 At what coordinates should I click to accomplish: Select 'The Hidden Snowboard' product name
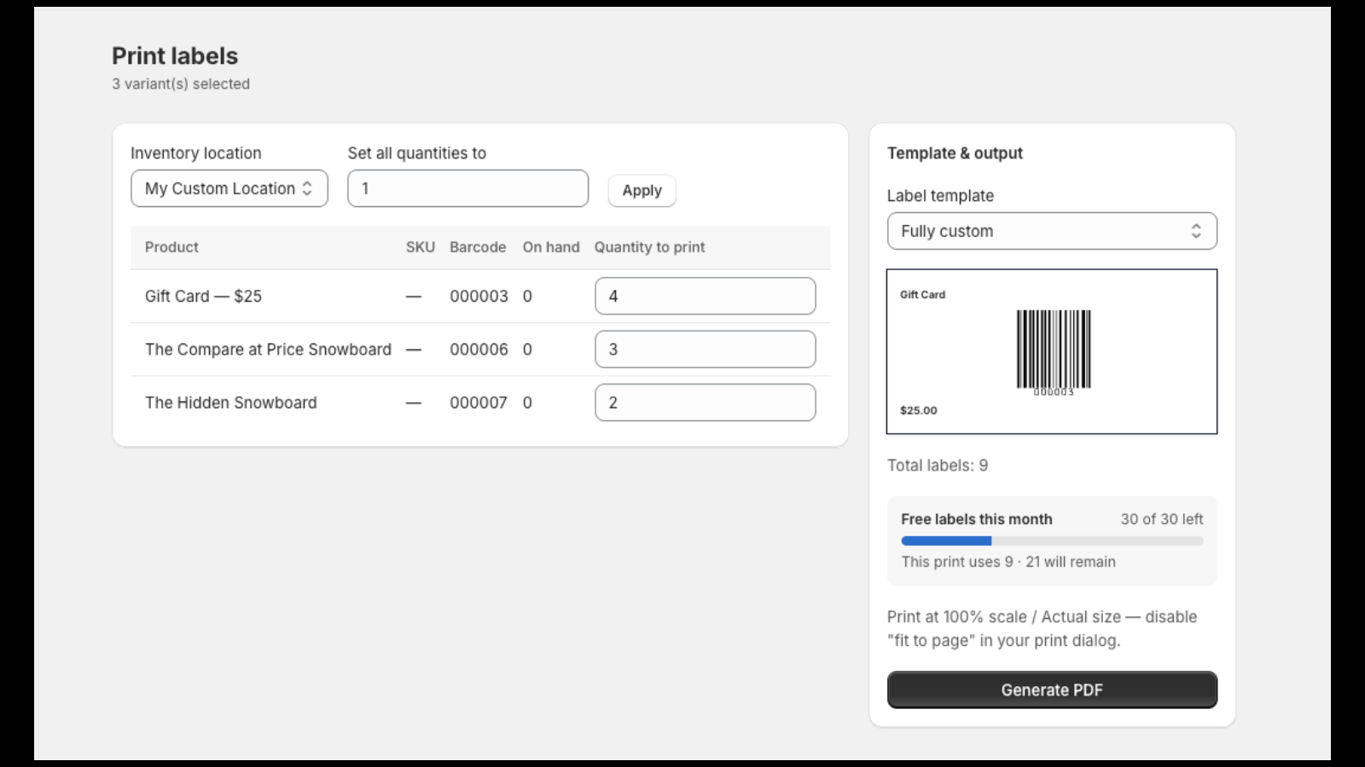point(230,402)
